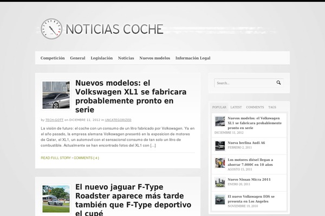Open El nuevo Volkswagen EOS post
The height and width of the screenshot is (216, 325).
[251, 199]
